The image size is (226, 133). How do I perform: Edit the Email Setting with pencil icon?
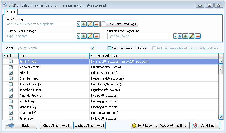click(90, 24)
